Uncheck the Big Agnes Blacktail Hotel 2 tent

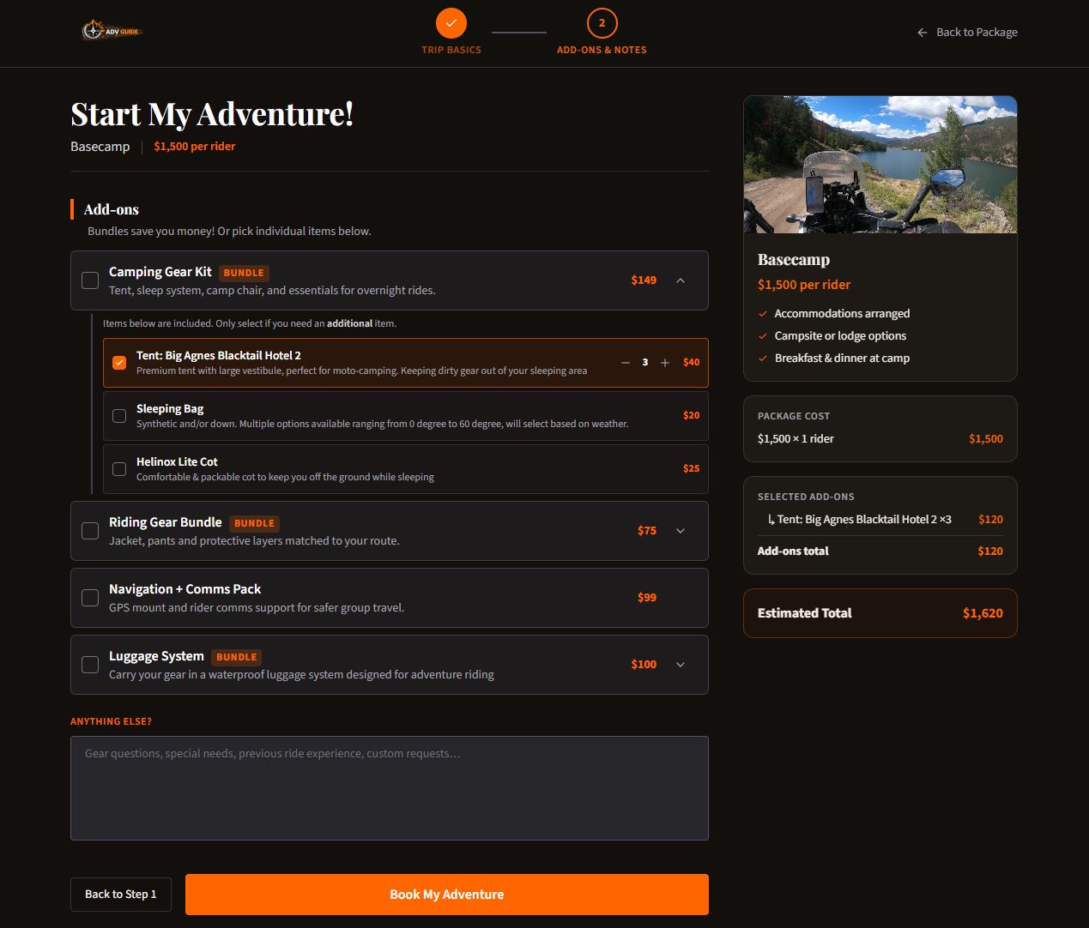(119, 362)
